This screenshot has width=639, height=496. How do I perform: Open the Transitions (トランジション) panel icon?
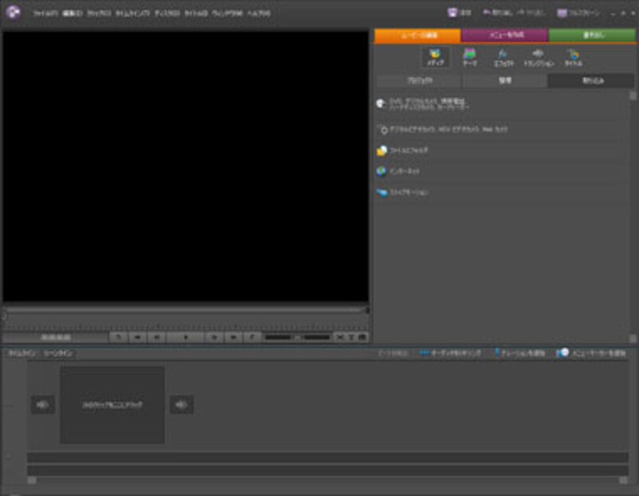coord(538,57)
